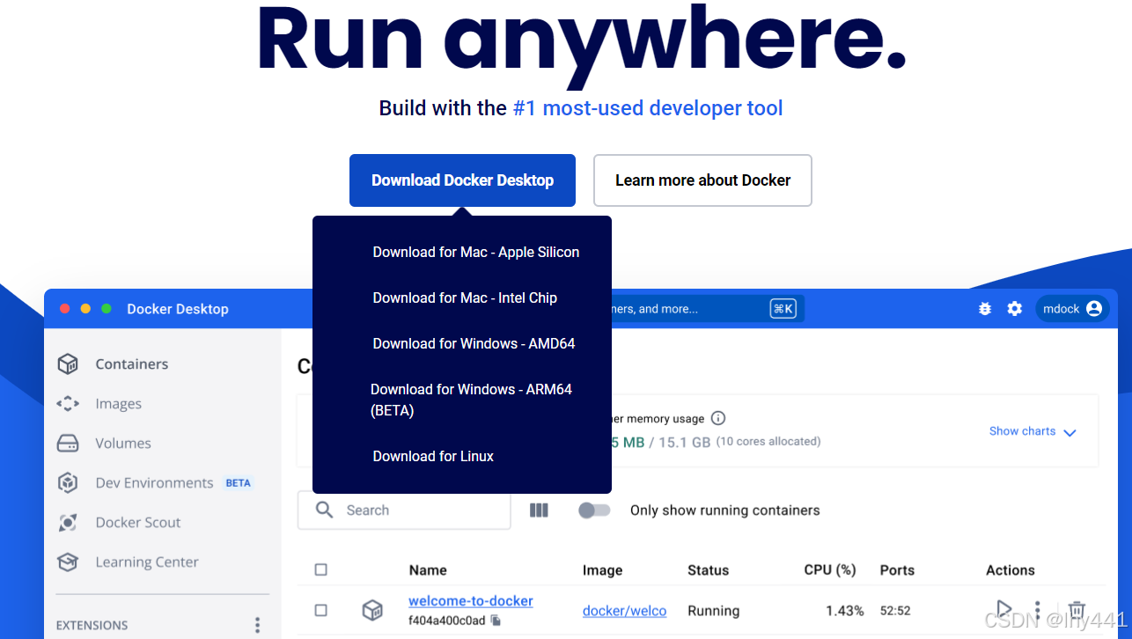1132x639 pixels.
Task: Sort by the Status column header
Action: point(708,570)
